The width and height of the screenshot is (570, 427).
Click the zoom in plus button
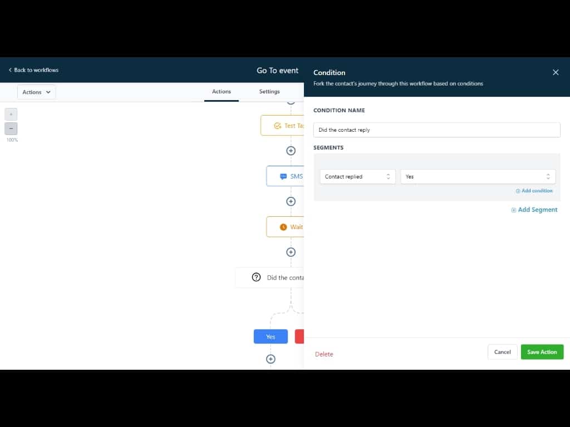pyautogui.click(x=11, y=114)
